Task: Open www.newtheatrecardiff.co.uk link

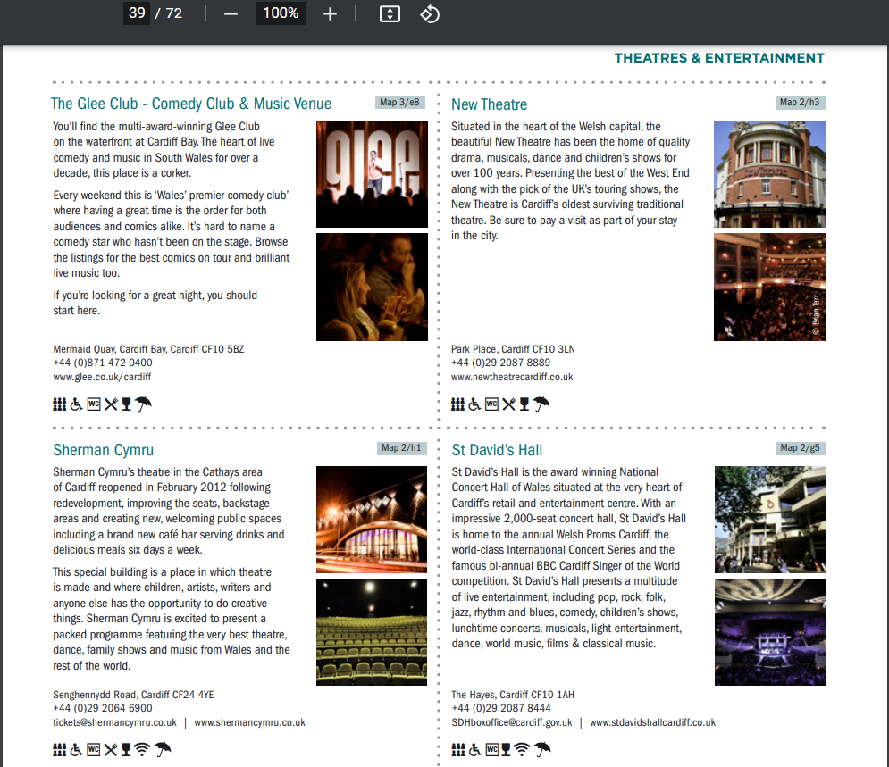Action: [x=512, y=377]
